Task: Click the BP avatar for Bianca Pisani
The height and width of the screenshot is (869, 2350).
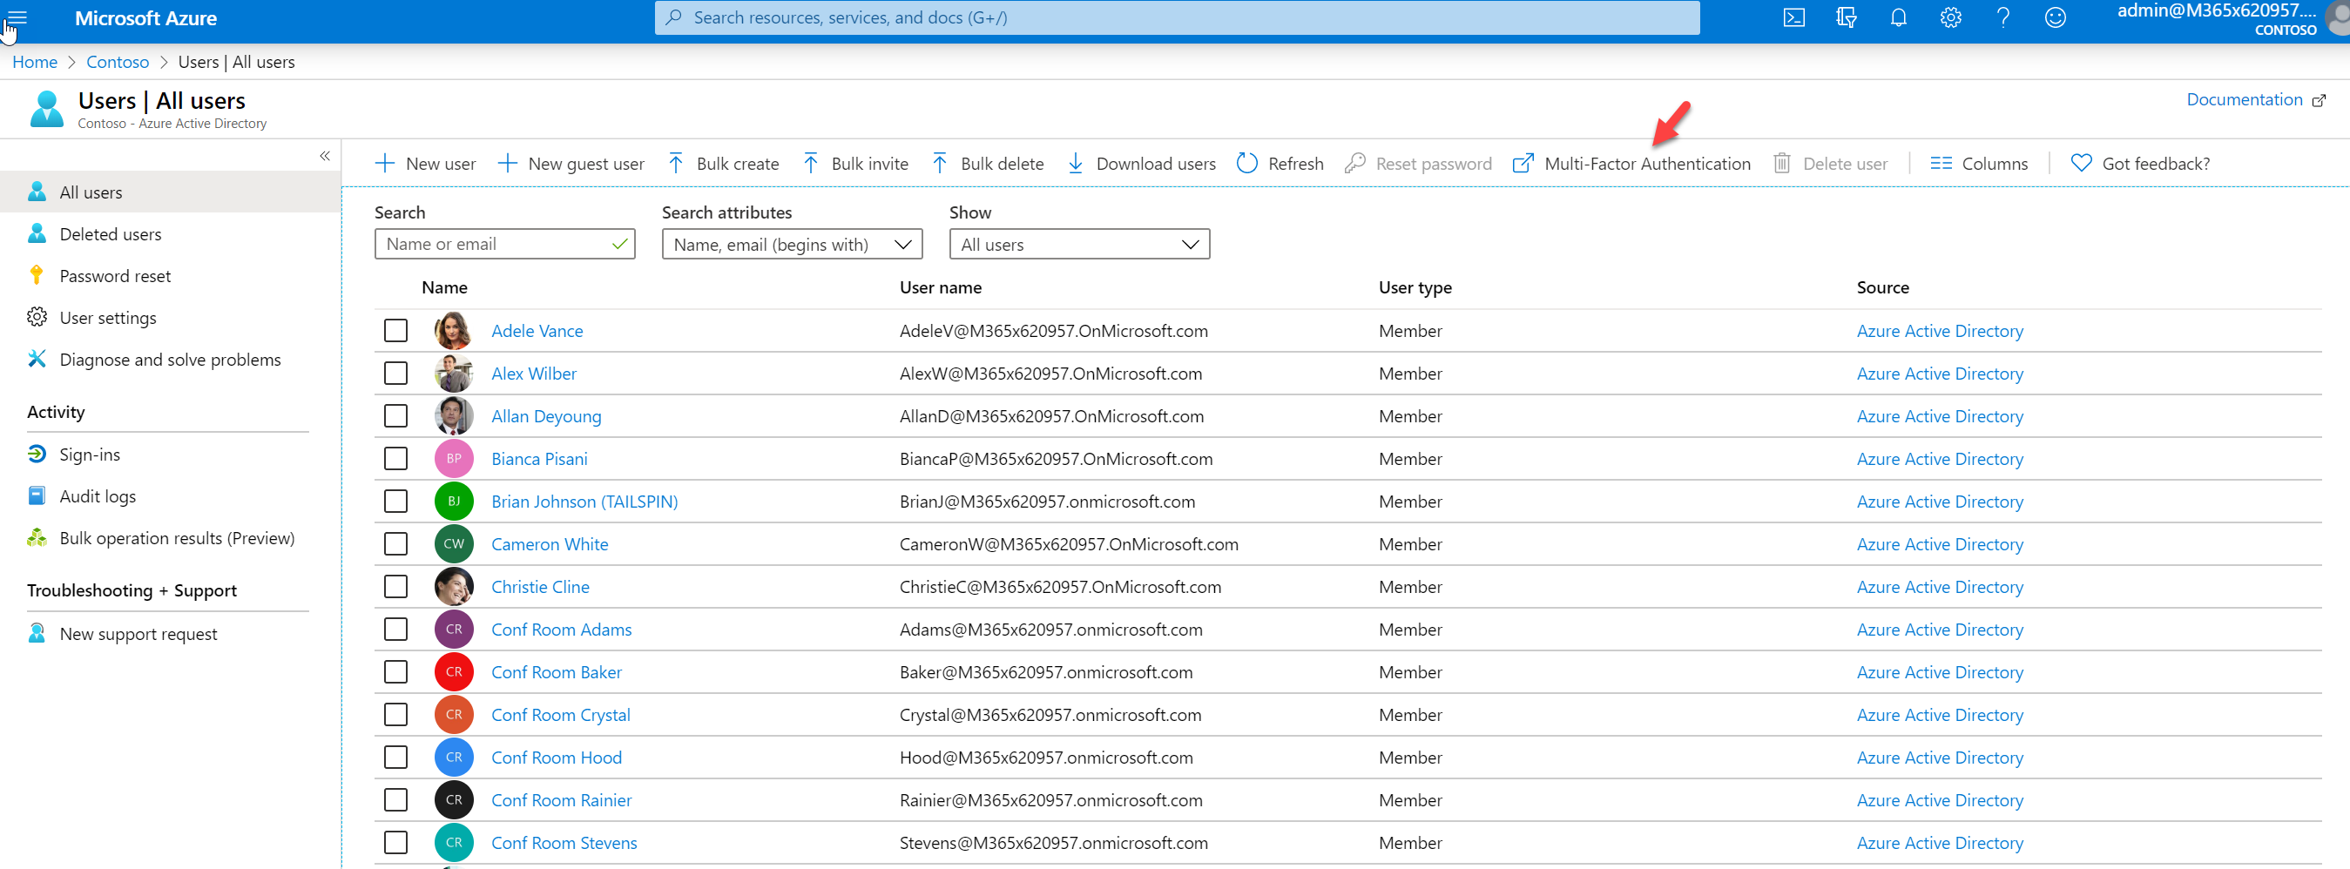Action: coord(454,459)
